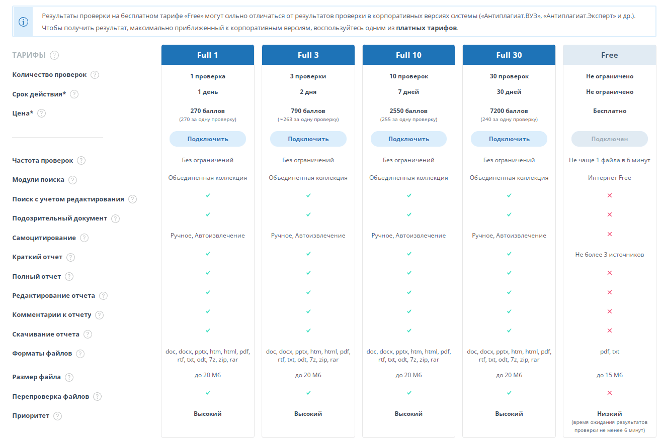Open help tooltip for Самоцитирование
Screen dimensions: 662x448
point(85,238)
